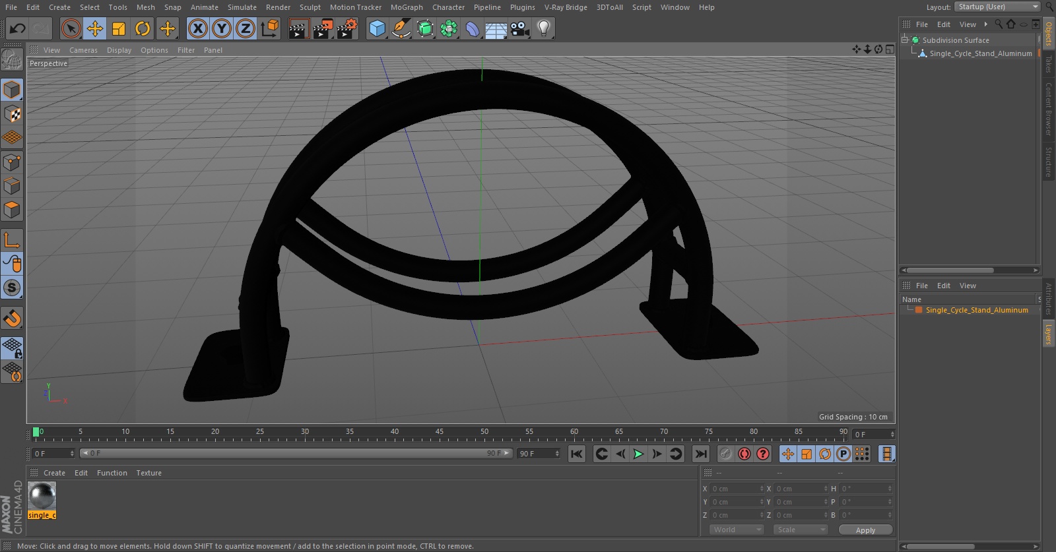Click the orange layer color swatch
Image resolution: width=1056 pixels, height=552 pixels.
pyautogui.click(x=919, y=310)
